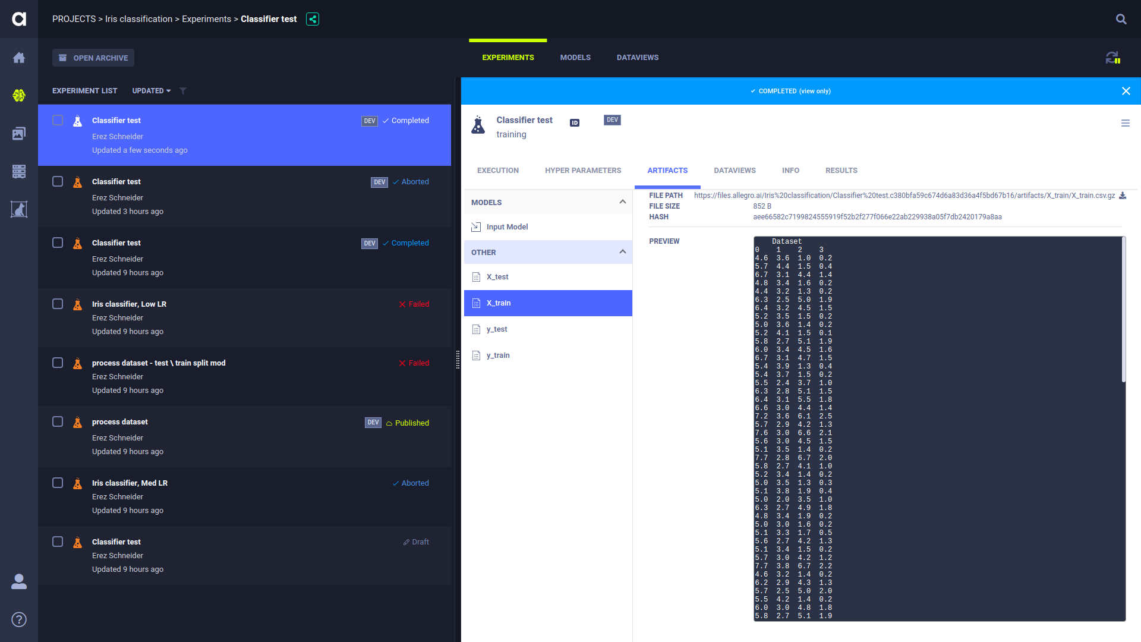Click the experiment ID badge icon
The height and width of the screenshot is (642, 1141).
pos(575,123)
